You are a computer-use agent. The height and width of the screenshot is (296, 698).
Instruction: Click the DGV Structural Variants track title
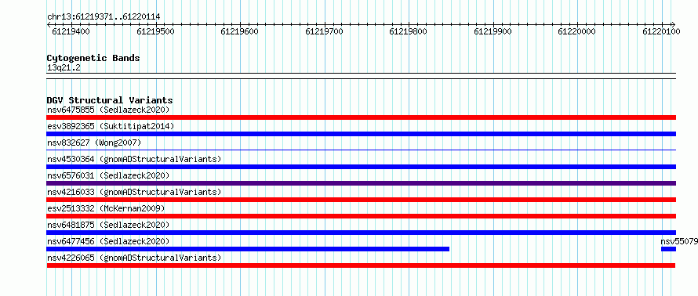click(x=110, y=100)
